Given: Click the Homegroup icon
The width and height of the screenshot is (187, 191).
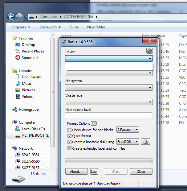Looking at the screenshot, I should [15, 110].
